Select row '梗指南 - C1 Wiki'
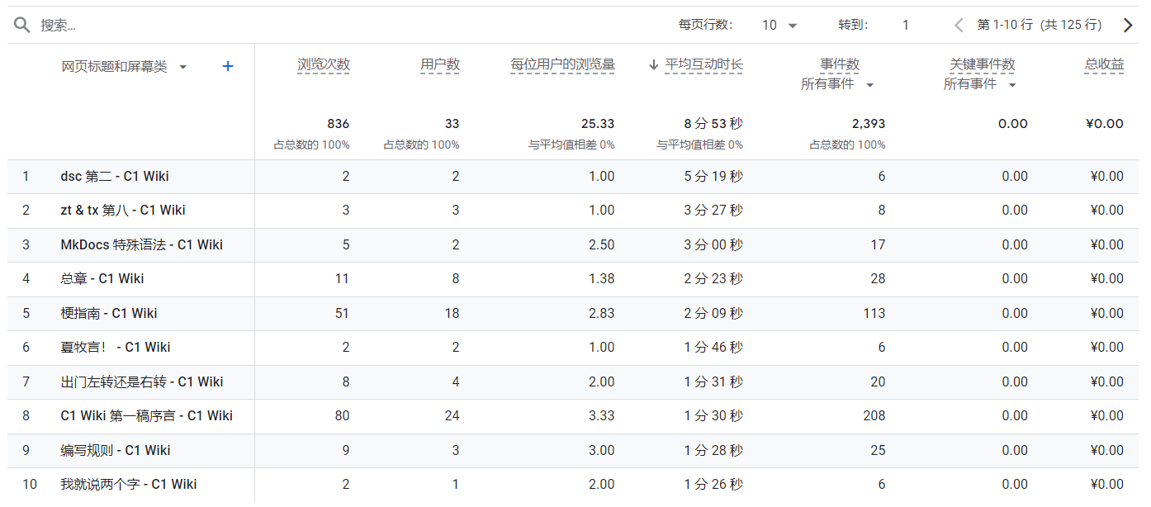Viewport: 1151px width, 507px height. (573, 313)
